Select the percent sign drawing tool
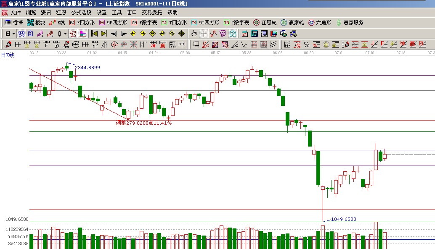This screenshot has height=249, width=435. (306, 44)
